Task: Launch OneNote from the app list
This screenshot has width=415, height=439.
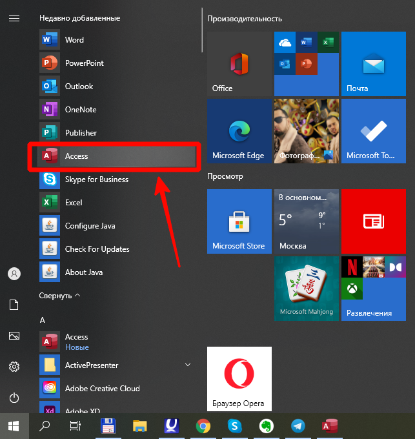Action: (x=116, y=110)
